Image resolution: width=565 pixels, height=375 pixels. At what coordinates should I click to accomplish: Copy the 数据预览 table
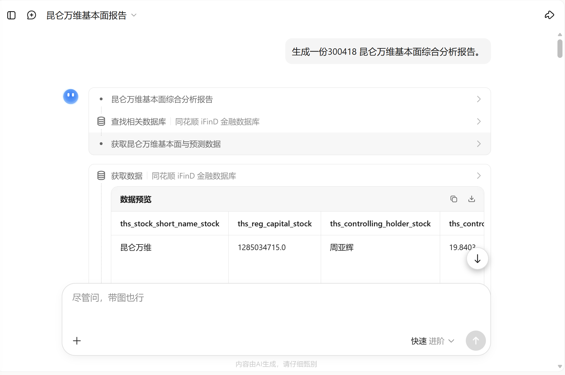click(x=454, y=199)
